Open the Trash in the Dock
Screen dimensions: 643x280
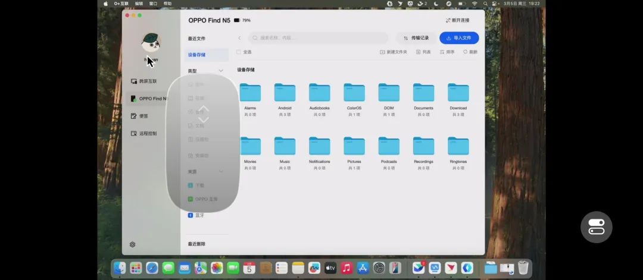point(523,268)
